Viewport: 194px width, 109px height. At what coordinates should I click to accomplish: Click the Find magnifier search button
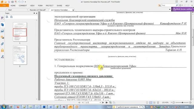pos(177,5)
